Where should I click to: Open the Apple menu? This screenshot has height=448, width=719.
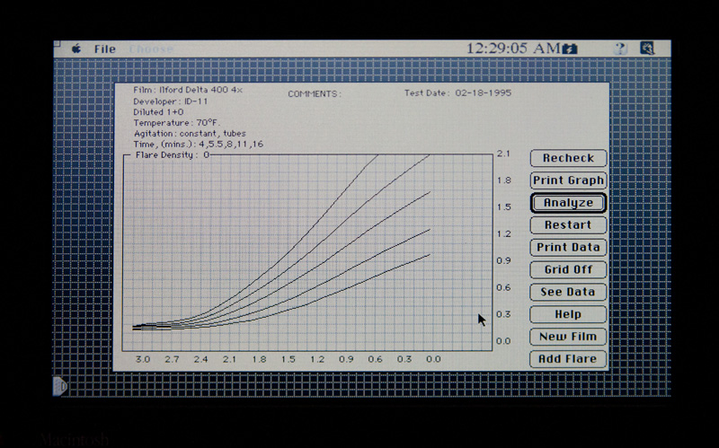point(76,48)
